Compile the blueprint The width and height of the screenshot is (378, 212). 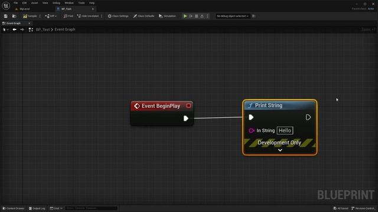tap(30, 16)
